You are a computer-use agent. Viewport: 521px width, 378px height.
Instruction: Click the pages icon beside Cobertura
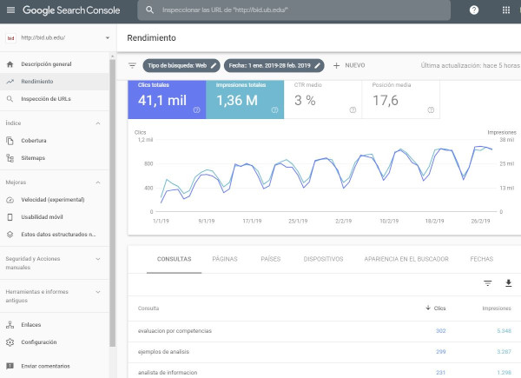[x=10, y=141]
